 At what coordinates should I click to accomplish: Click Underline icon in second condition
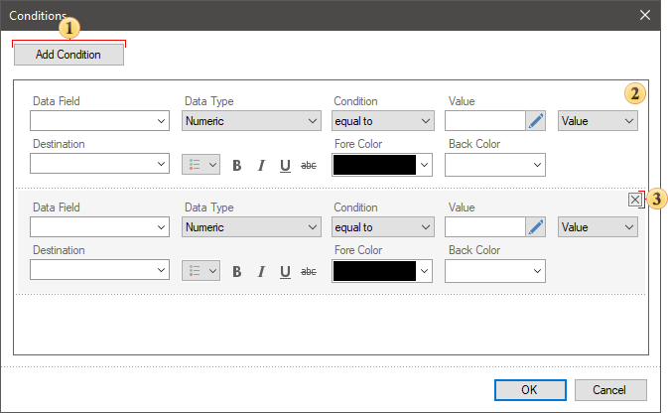tap(285, 271)
